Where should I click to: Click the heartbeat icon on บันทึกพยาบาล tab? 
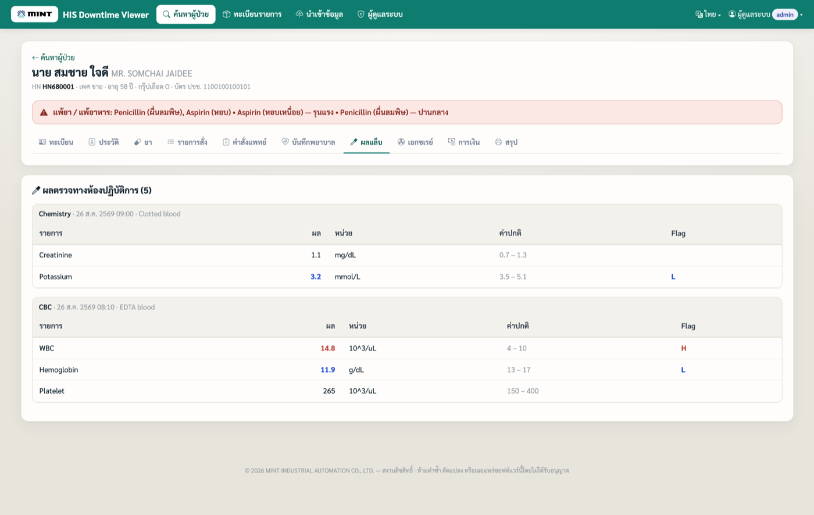pyautogui.click(x=285, y=142)
